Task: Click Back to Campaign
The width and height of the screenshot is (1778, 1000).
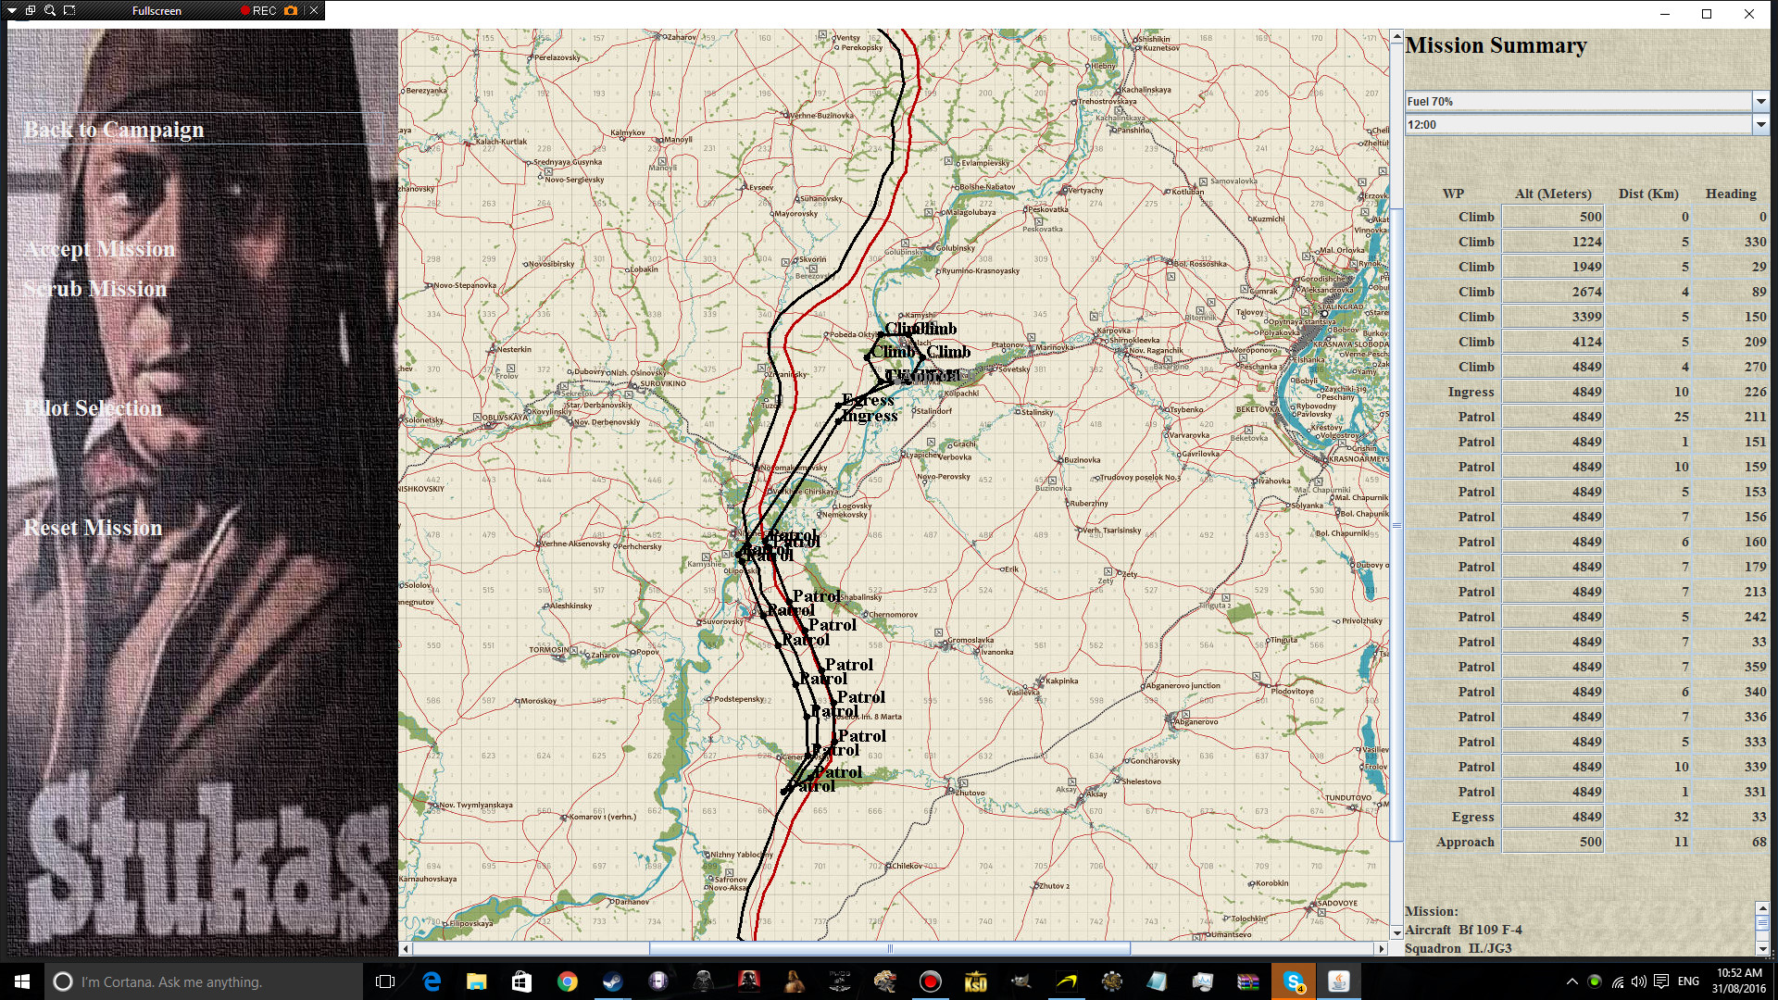Action: (114, 130)
